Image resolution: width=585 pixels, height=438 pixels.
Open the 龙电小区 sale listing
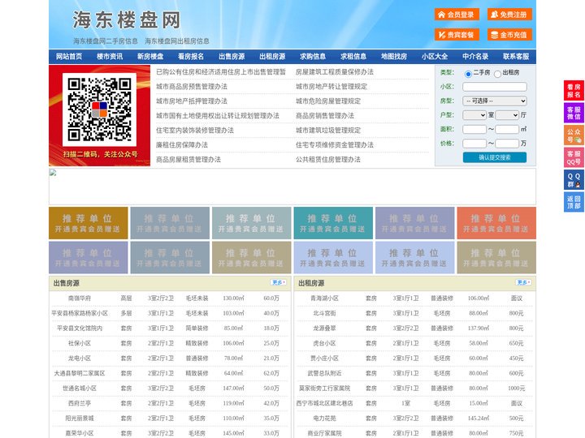pos(80,359)
